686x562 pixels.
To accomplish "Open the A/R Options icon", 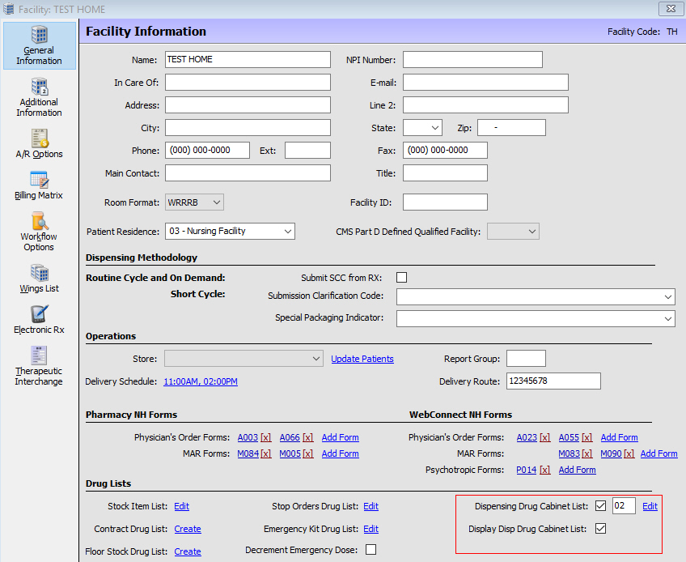I will click(x=39, y=143).
